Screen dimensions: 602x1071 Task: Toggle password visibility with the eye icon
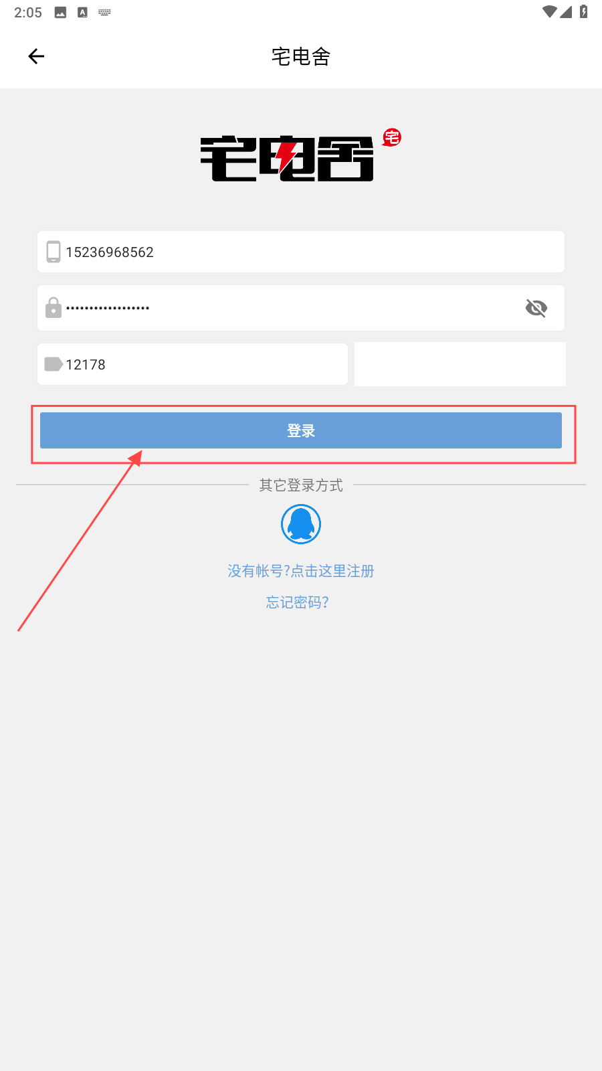coord(536,308)
